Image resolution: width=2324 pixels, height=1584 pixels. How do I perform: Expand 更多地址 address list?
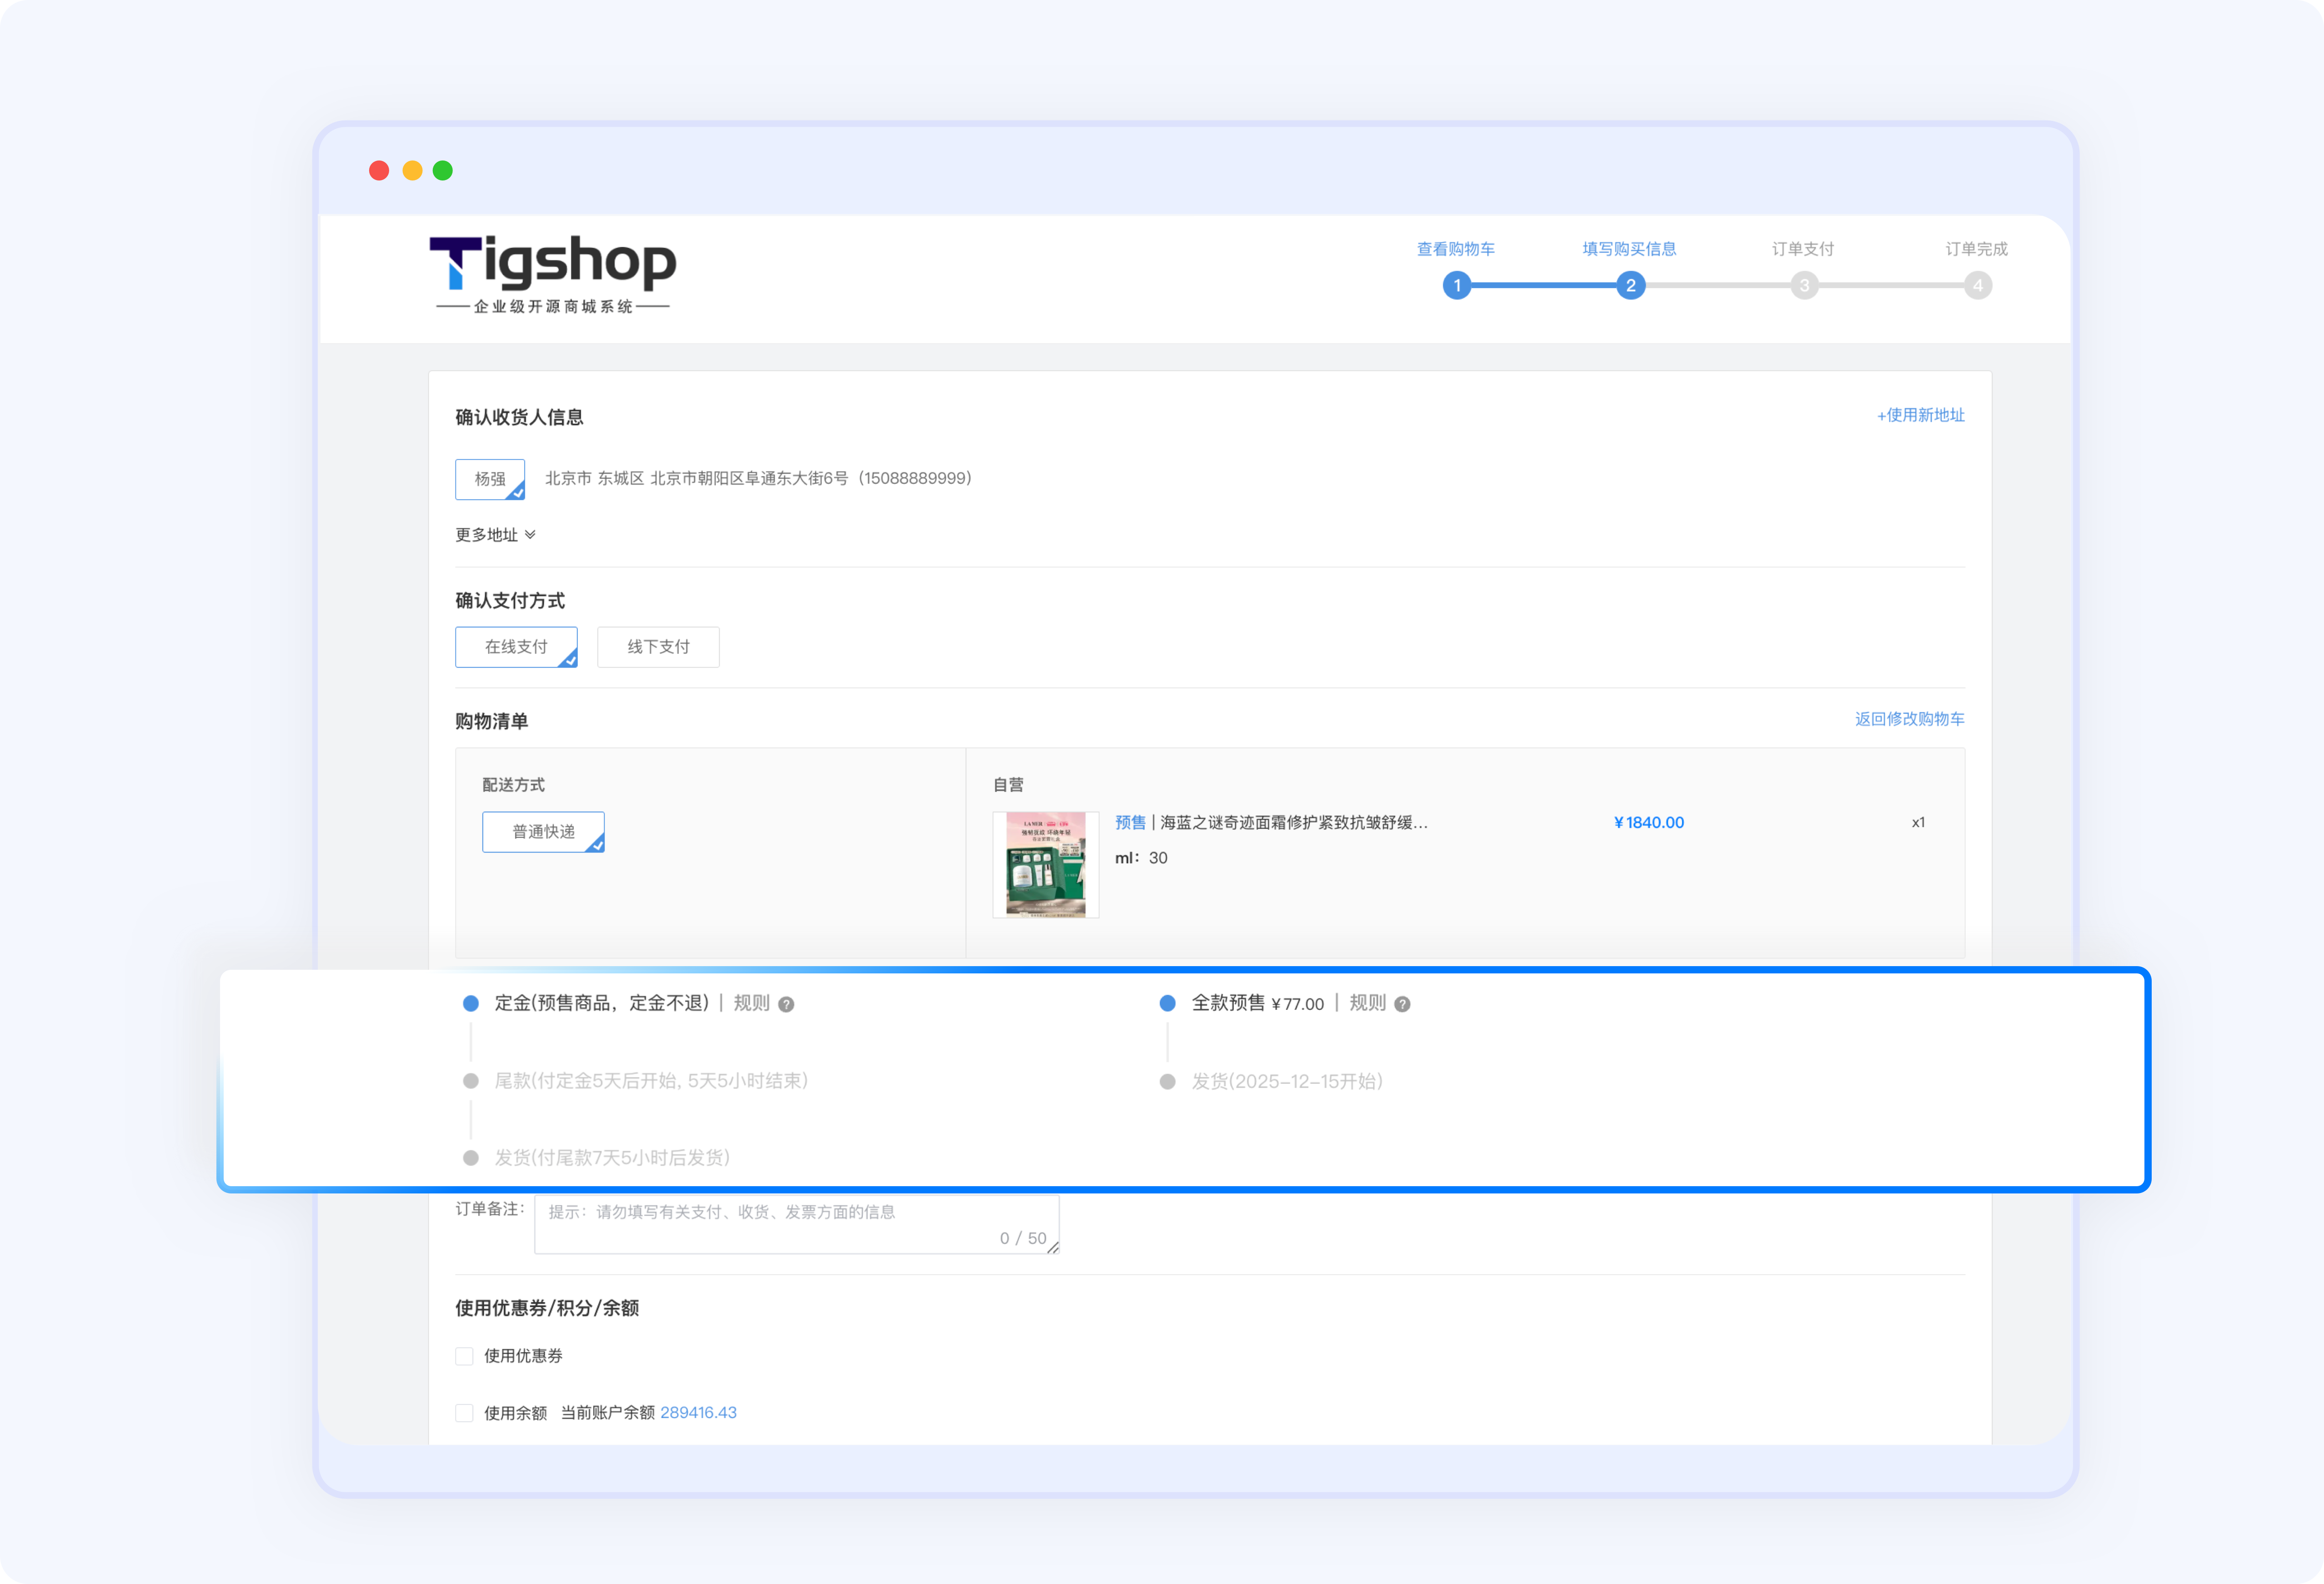click(x=495, y=535)
